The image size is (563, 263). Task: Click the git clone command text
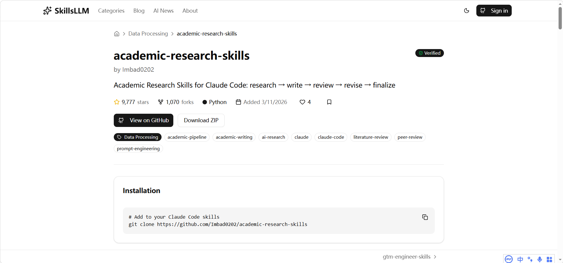218,225
